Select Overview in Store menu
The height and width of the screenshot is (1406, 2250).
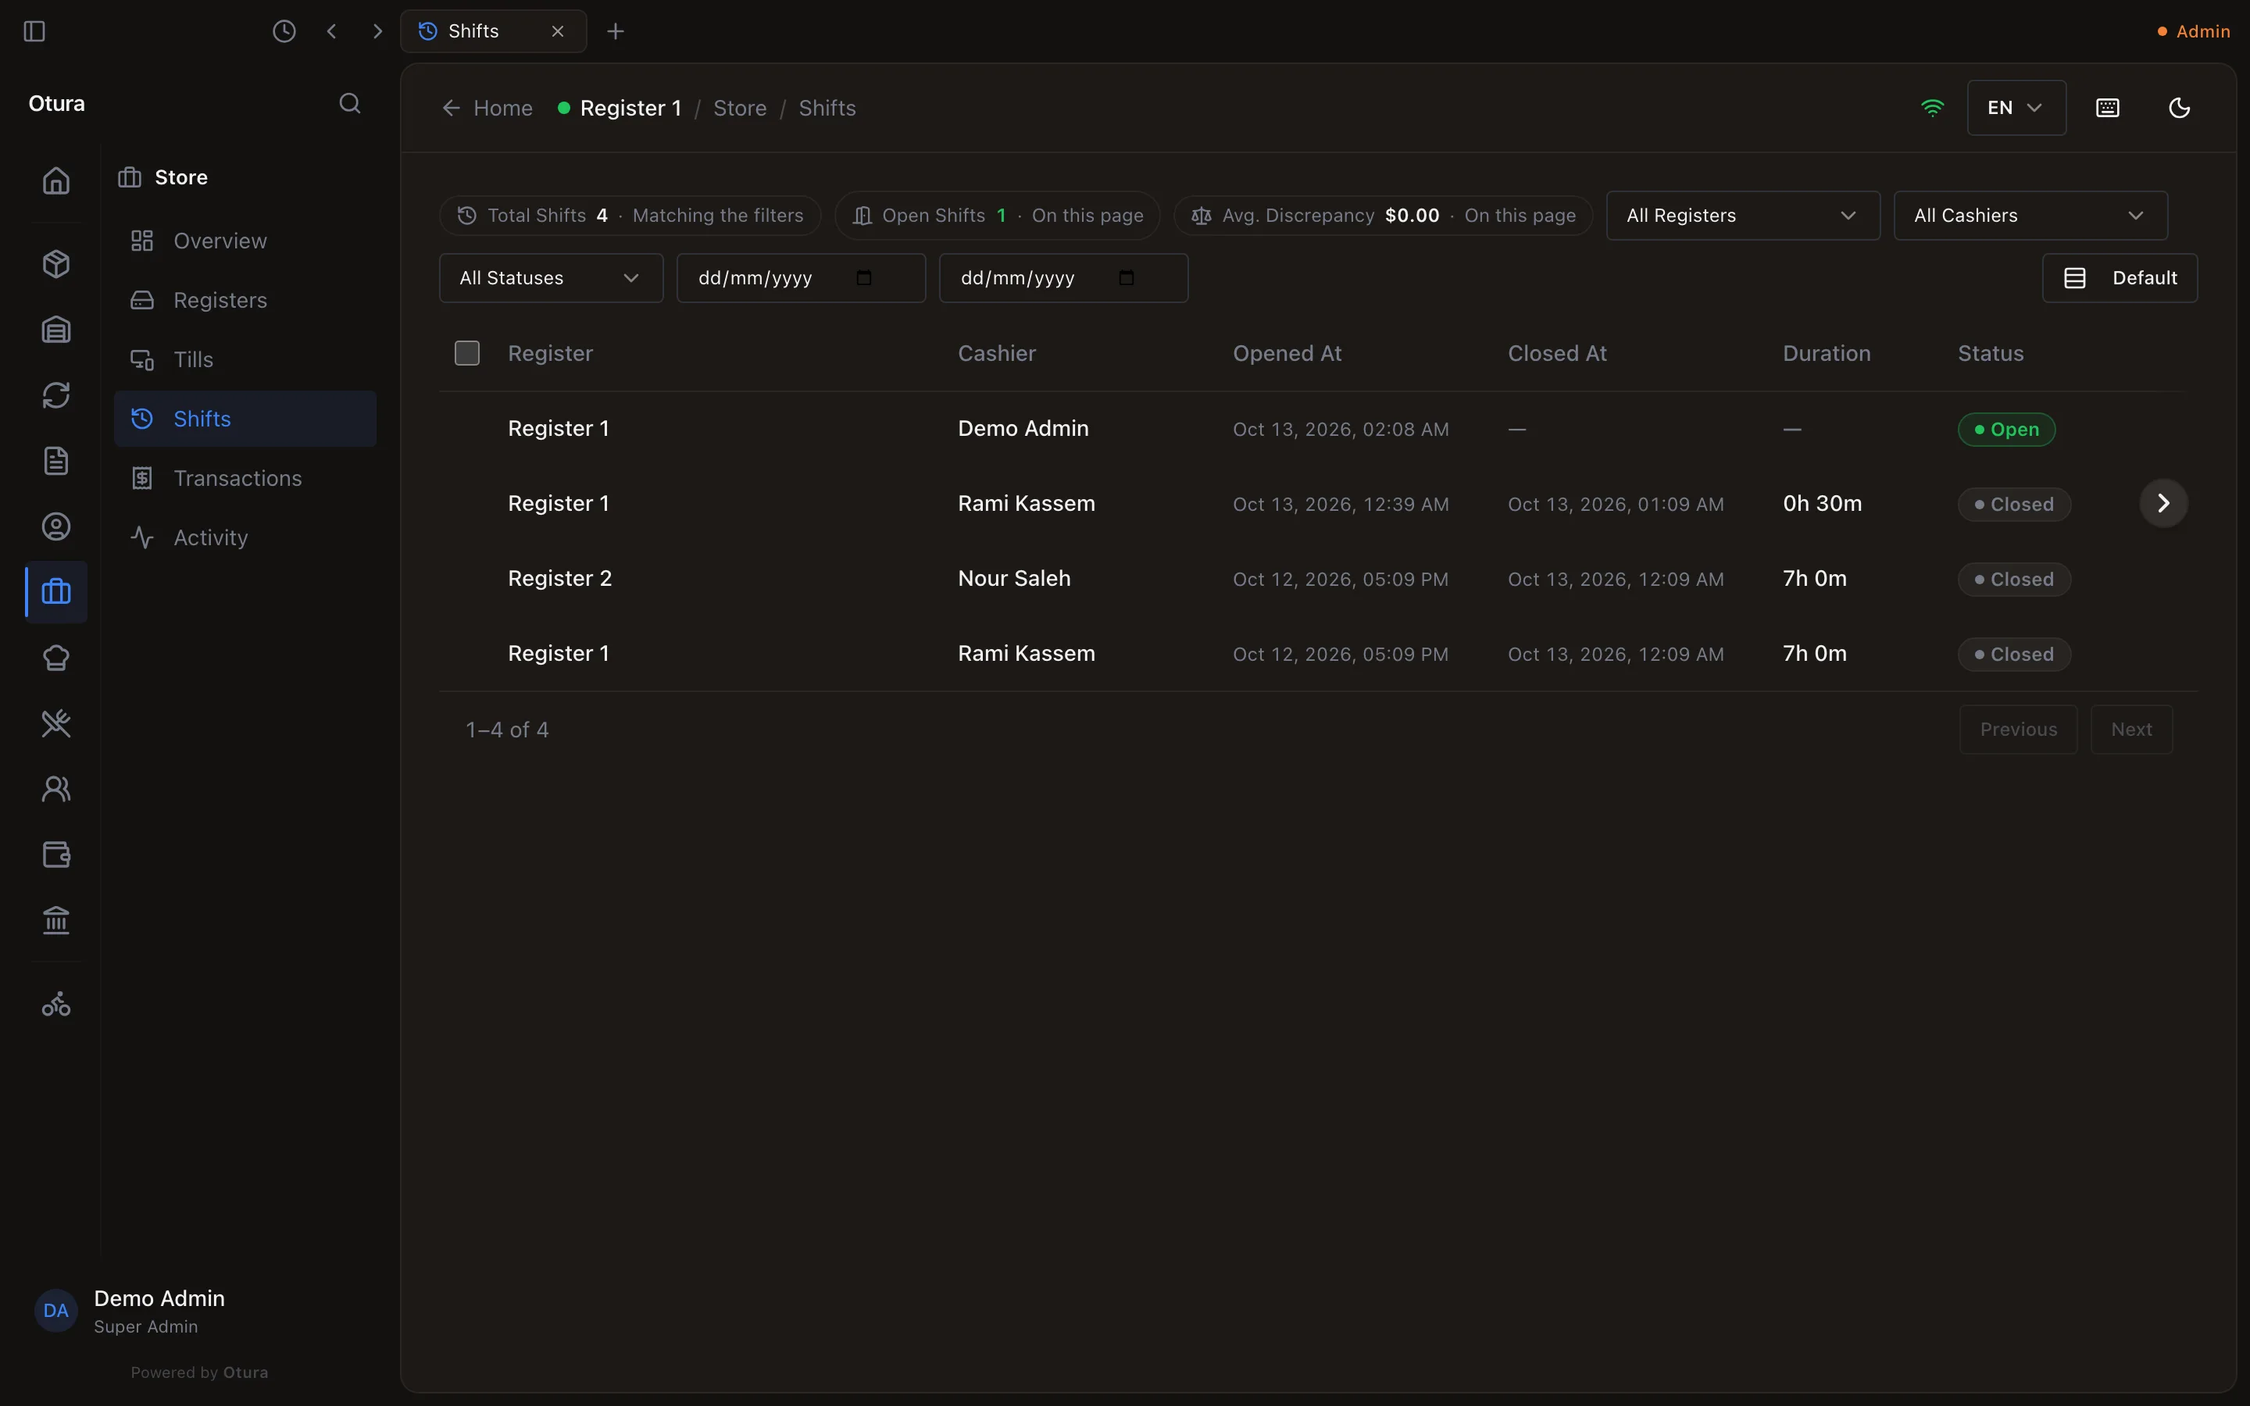pyautogui.click(x=245, y=241)
